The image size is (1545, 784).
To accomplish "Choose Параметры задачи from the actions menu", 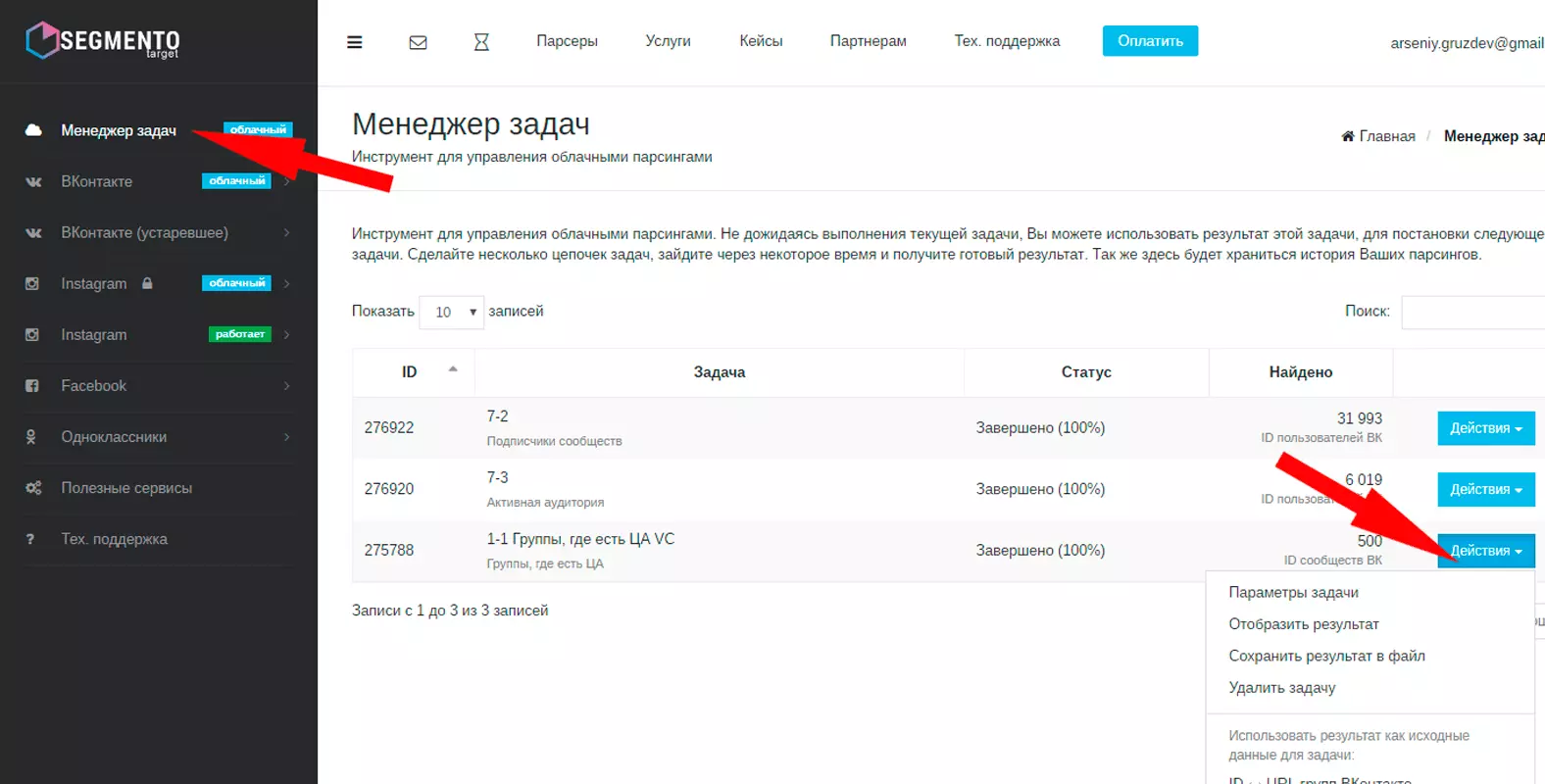I will pos(1294,592).
